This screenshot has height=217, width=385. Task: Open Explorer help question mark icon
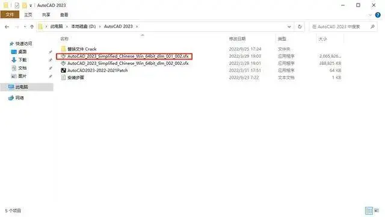point(378,15)
